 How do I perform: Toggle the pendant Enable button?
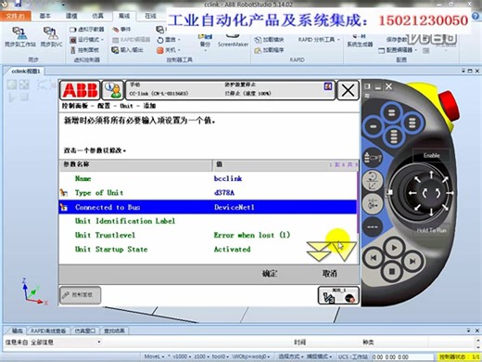coord(431,156)
